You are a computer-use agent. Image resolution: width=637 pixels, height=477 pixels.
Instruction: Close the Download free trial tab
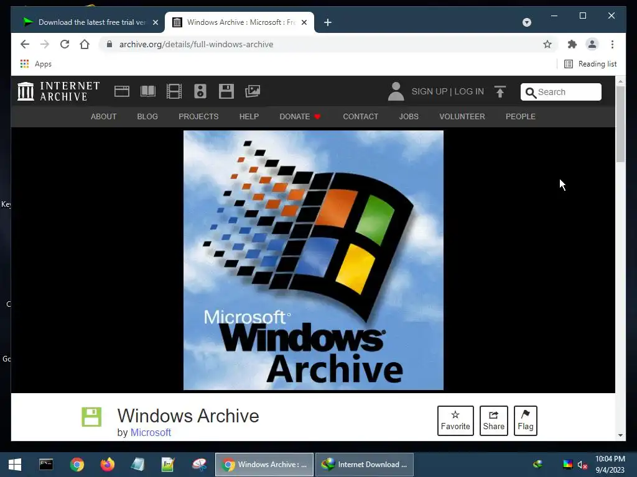[x=155, y=22]
